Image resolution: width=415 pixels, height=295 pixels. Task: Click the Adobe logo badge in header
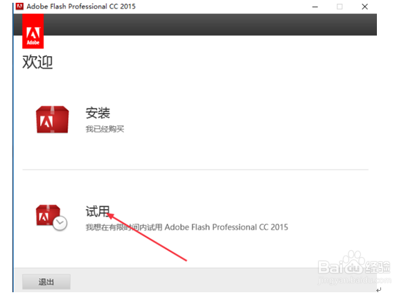pyautogui.click(x=33, y=31)
